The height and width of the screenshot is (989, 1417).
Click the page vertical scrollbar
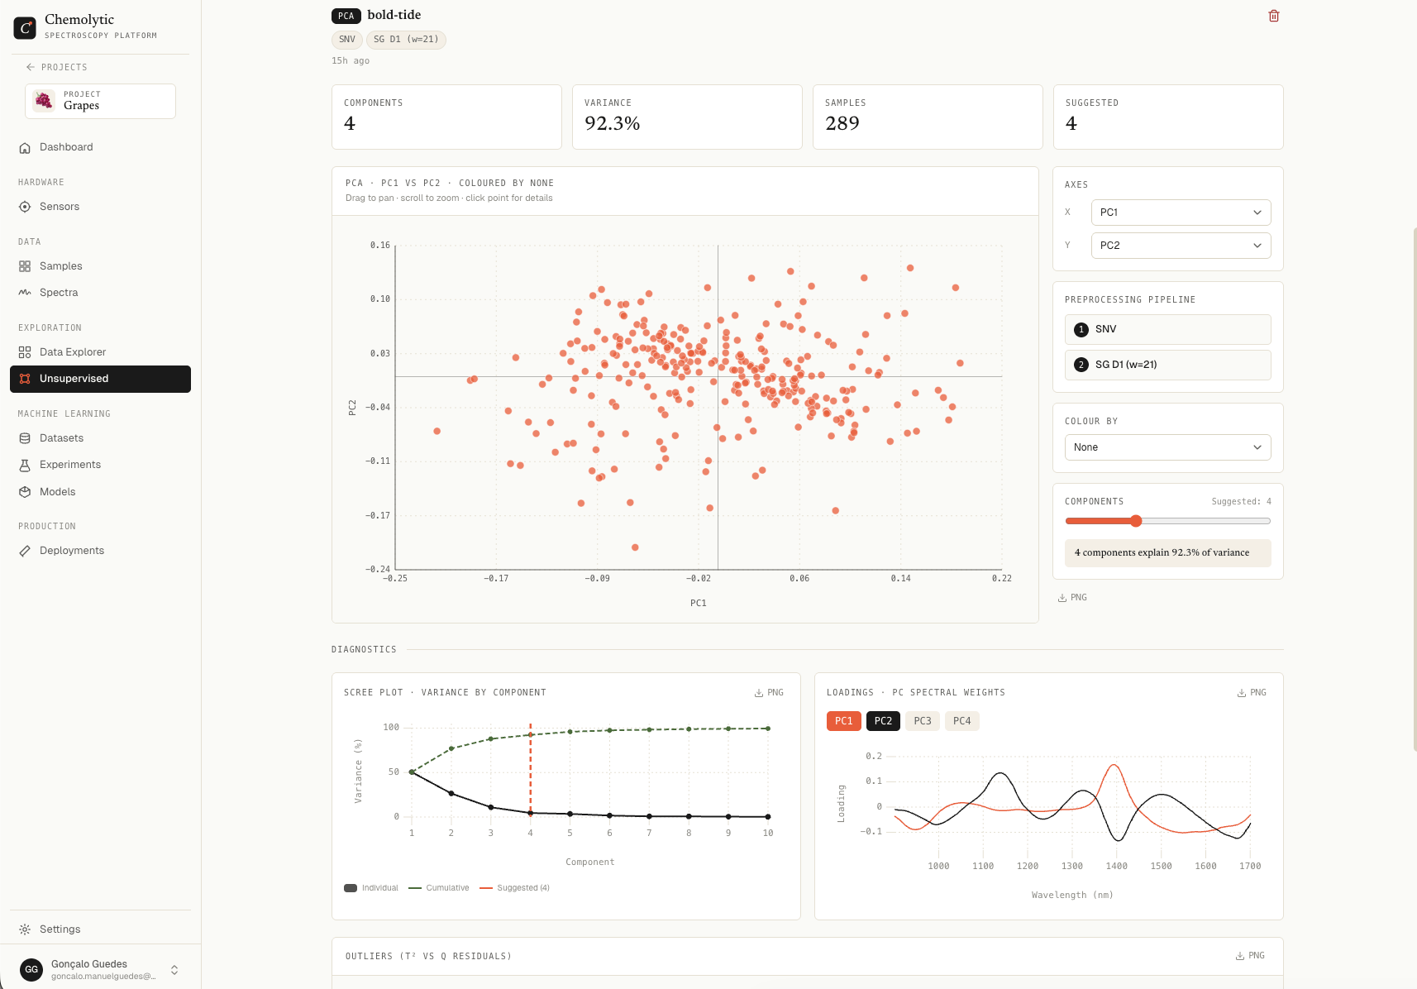pyautogui.click(x=1413, y=488)
